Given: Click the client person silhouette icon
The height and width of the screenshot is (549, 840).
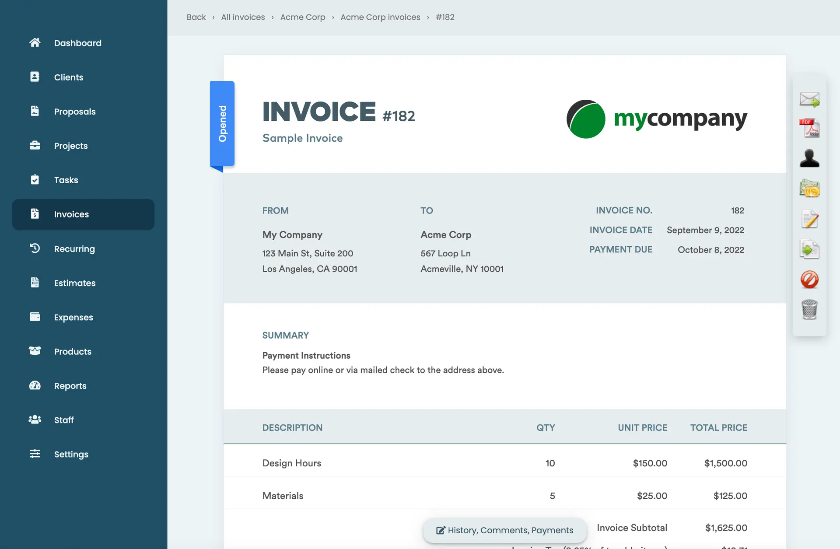Looking at the screenshot, I should click(x=809, y=158).
